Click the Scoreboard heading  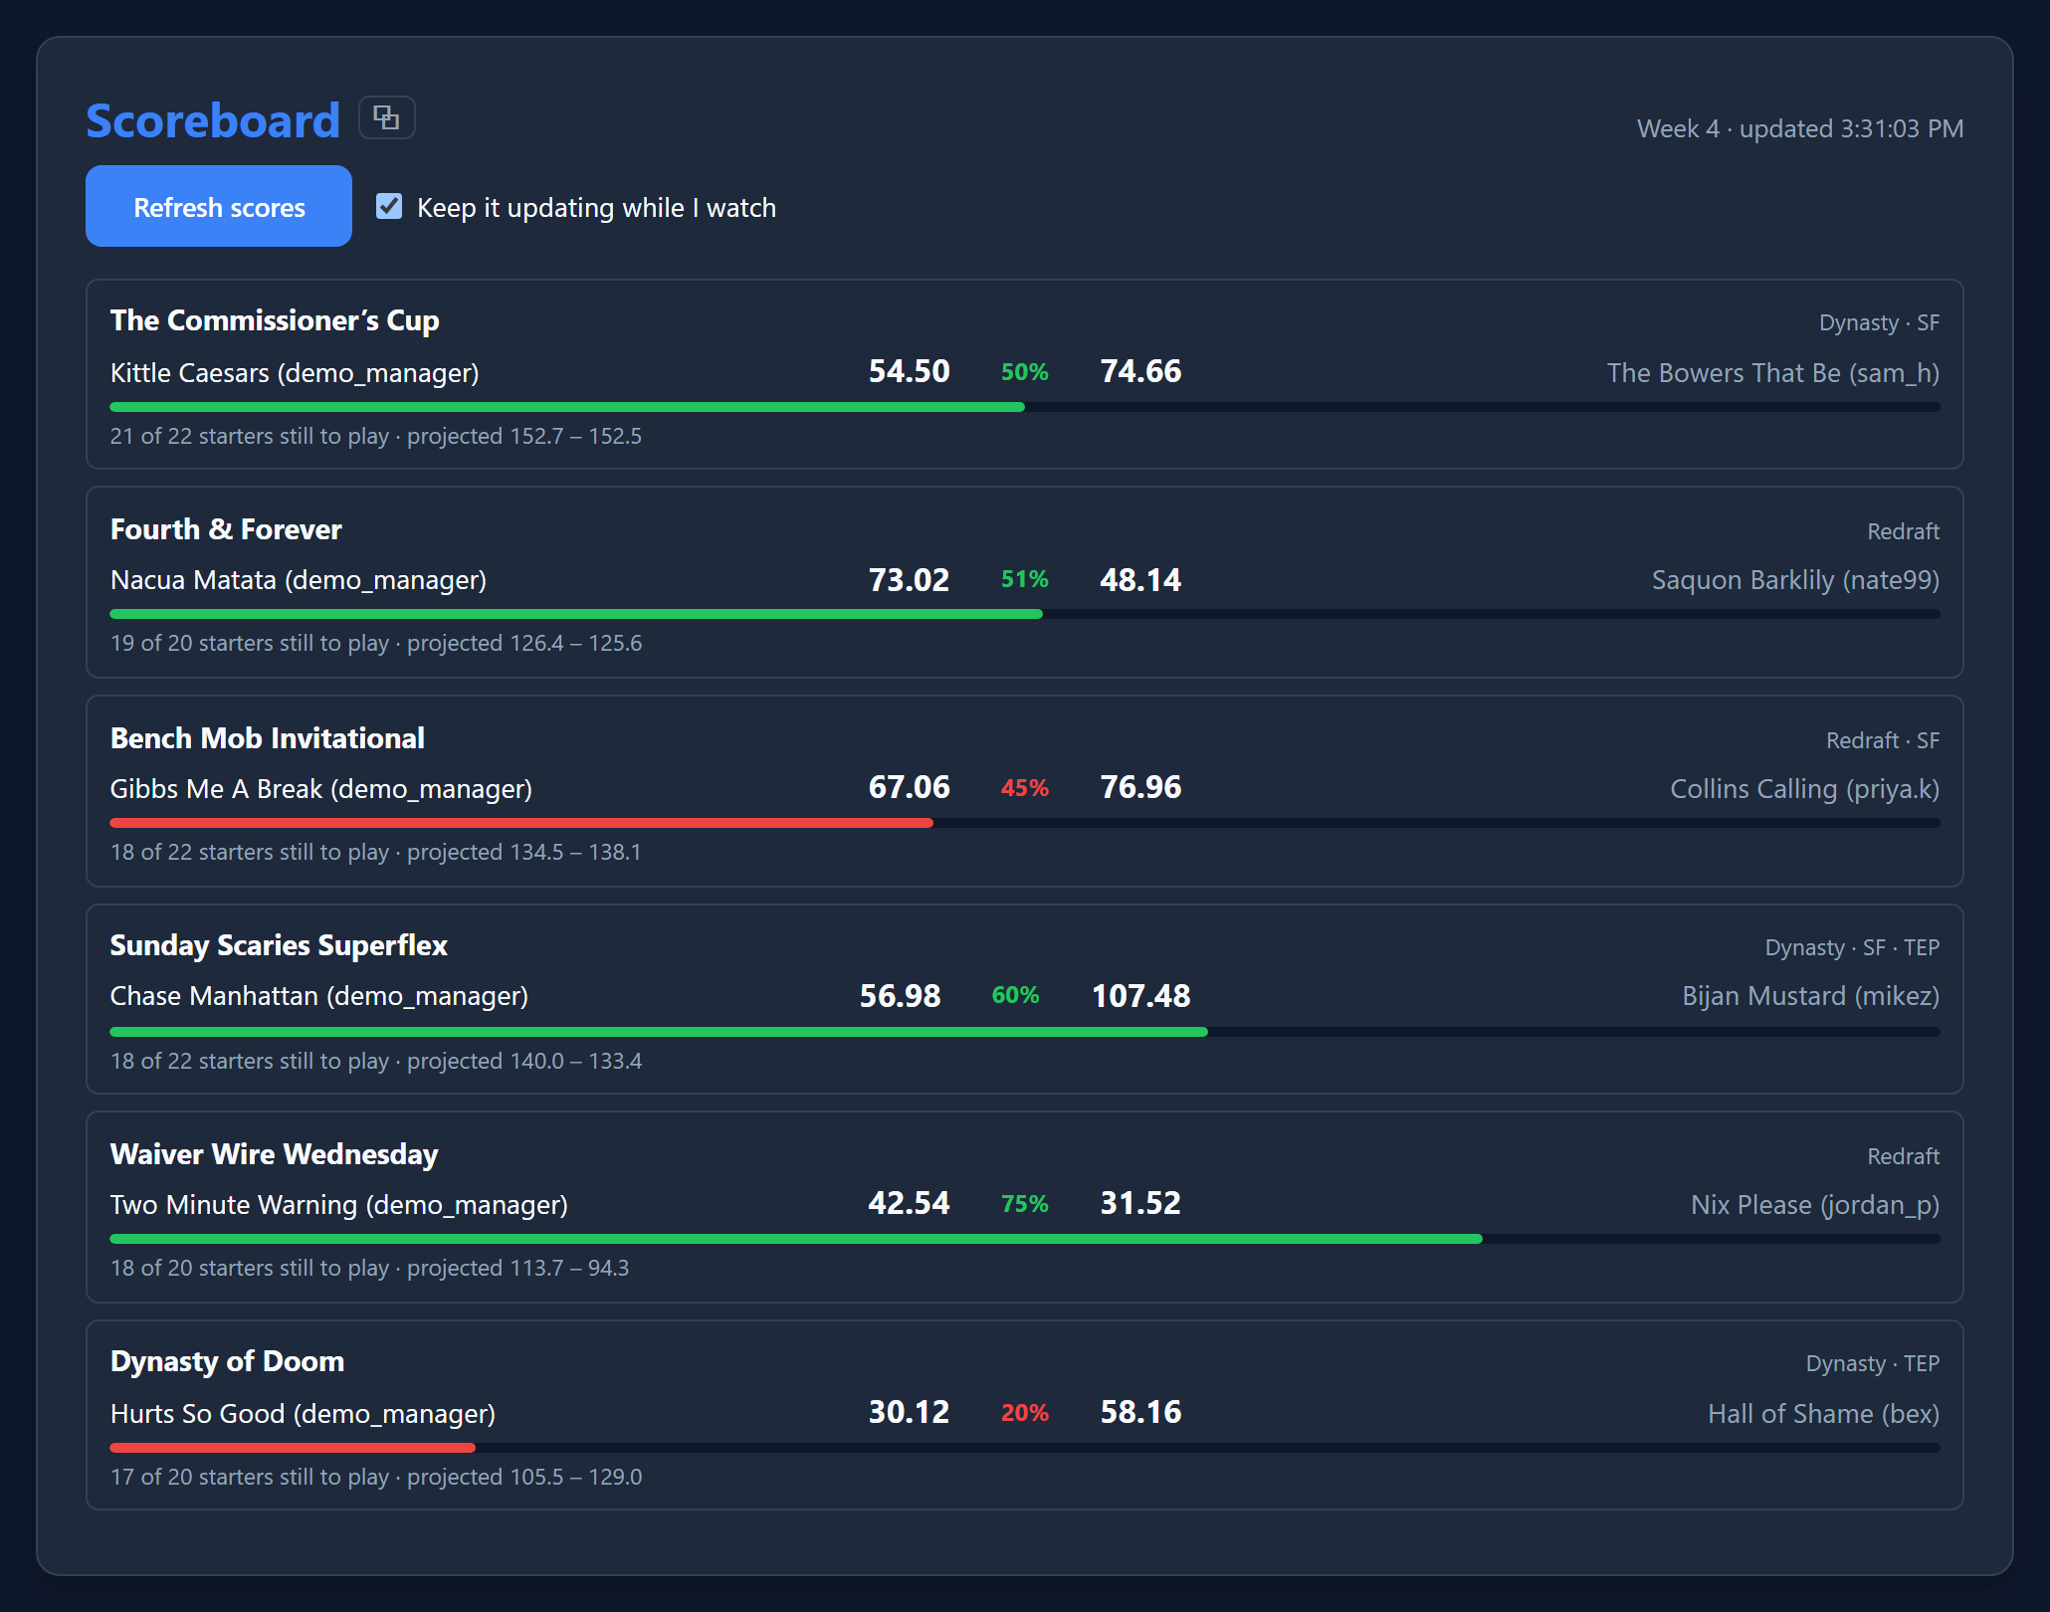point(213,120)
